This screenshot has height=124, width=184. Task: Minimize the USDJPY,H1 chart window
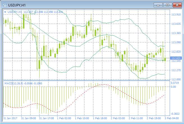(x=158, y=5)
